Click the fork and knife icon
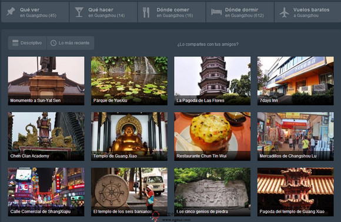 [146, 12]
